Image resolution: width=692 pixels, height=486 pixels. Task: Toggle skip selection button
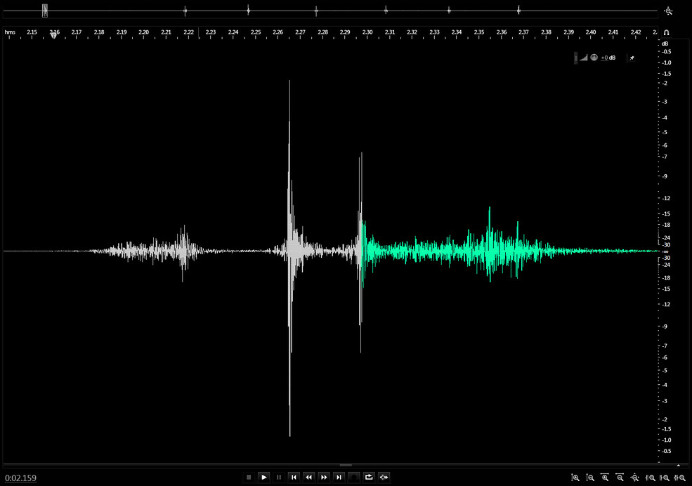384,477
